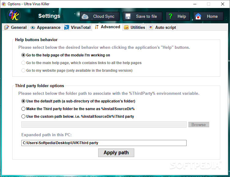Viewport: 230px width, 177px height.
Task: Click the Apply path button
Action: [116, 153]
